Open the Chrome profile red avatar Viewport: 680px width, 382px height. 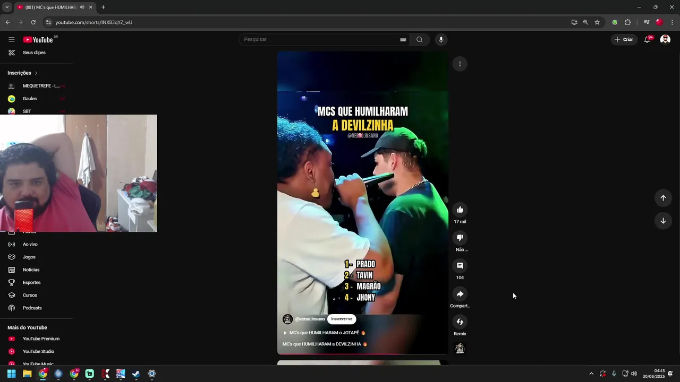point(659,22)
